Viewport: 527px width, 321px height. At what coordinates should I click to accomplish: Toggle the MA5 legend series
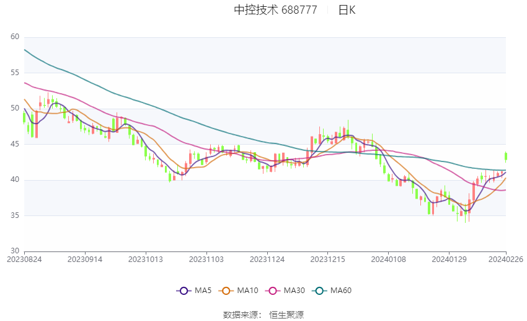tap(194, 291)
